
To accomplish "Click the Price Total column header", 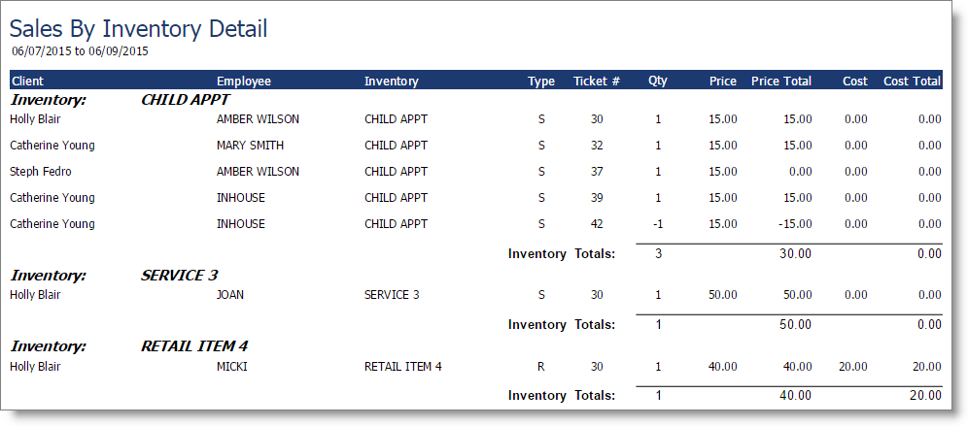I will click(781, 81).
